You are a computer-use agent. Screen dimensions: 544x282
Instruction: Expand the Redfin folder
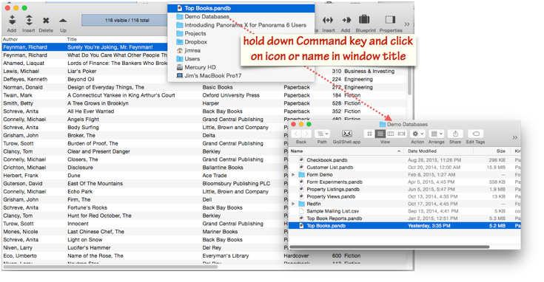(x=293, y=204)
